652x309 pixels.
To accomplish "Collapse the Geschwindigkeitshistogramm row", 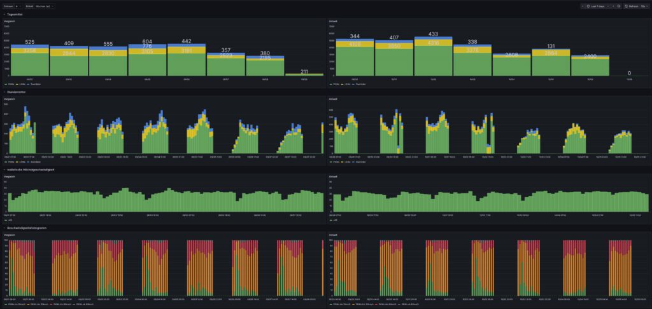I will tap(4, 227).
